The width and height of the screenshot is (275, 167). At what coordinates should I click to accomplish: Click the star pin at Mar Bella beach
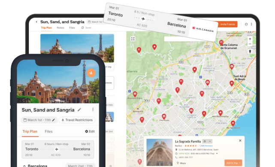[x=233, y=124]
